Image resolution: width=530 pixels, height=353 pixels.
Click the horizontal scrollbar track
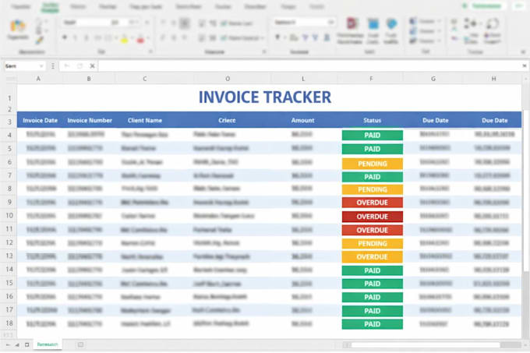pyautogui.click(x=426, y=345)
